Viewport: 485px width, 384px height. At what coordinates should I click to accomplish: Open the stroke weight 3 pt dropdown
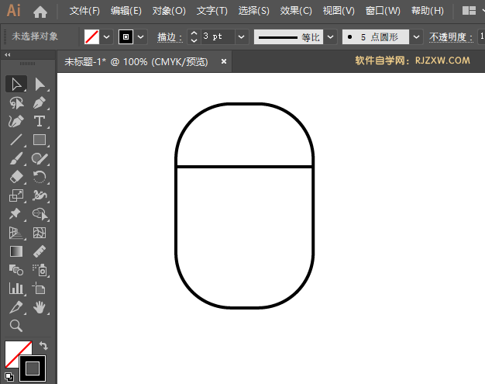tap(241, 36)
